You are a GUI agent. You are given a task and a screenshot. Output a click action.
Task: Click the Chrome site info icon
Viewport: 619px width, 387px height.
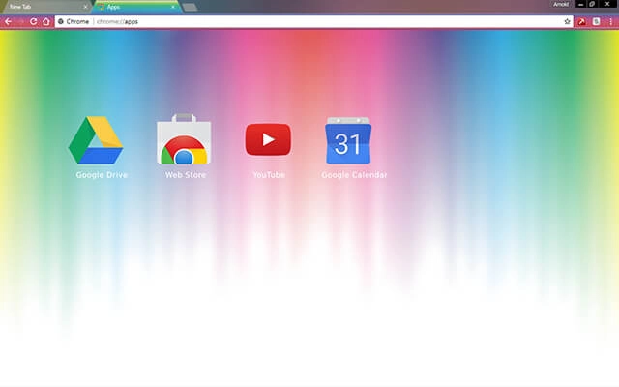(x=61, y=21)
